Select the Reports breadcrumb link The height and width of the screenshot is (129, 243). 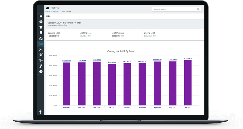[56, 11]
